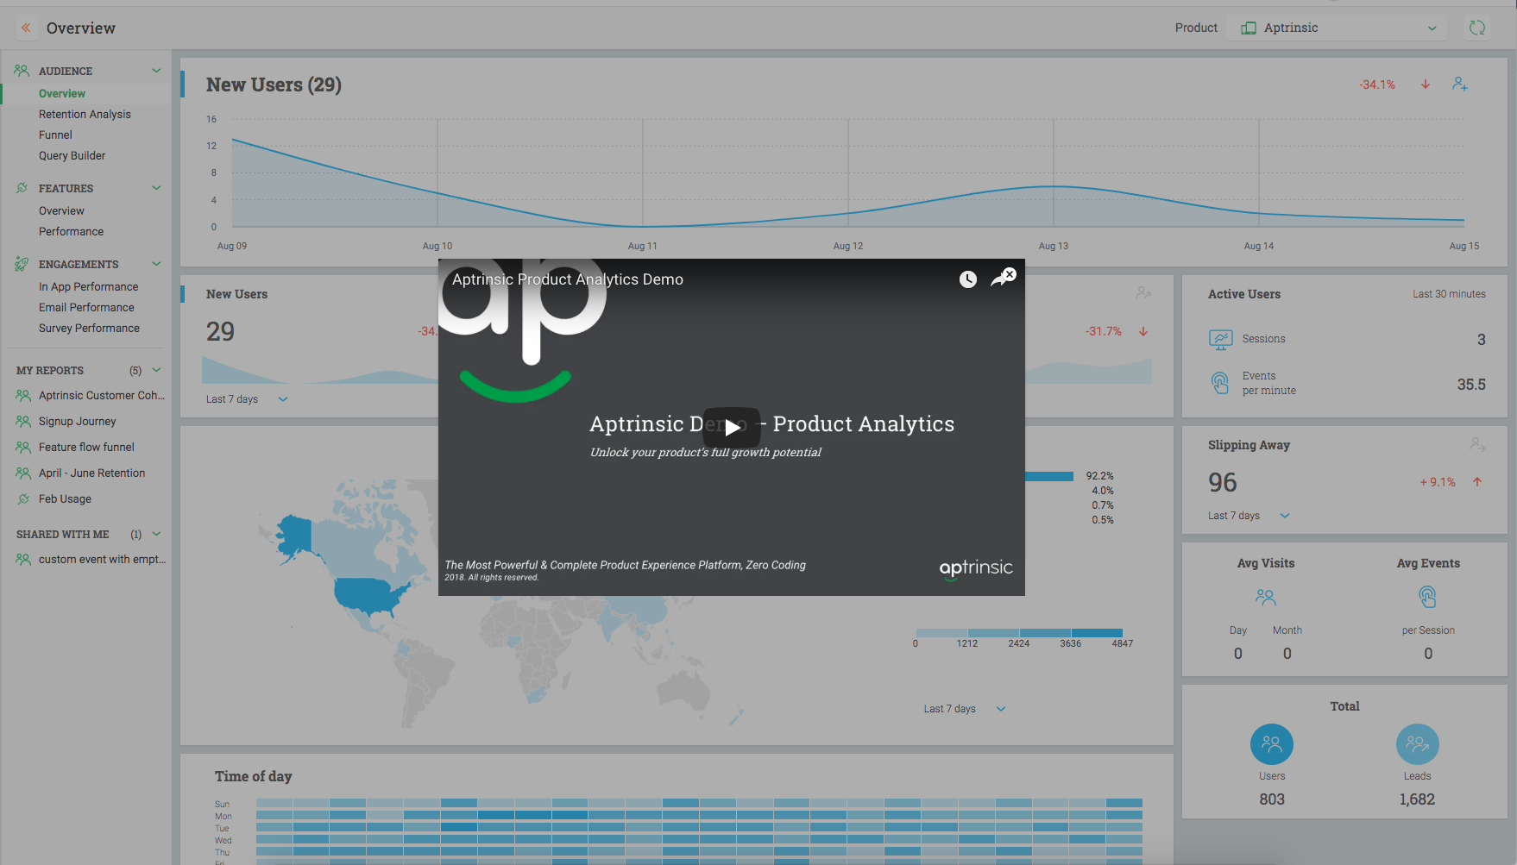Click Sessions monitor icon in Active Users
This screenshot has height=865, width=1517.
coord(1220,339)
